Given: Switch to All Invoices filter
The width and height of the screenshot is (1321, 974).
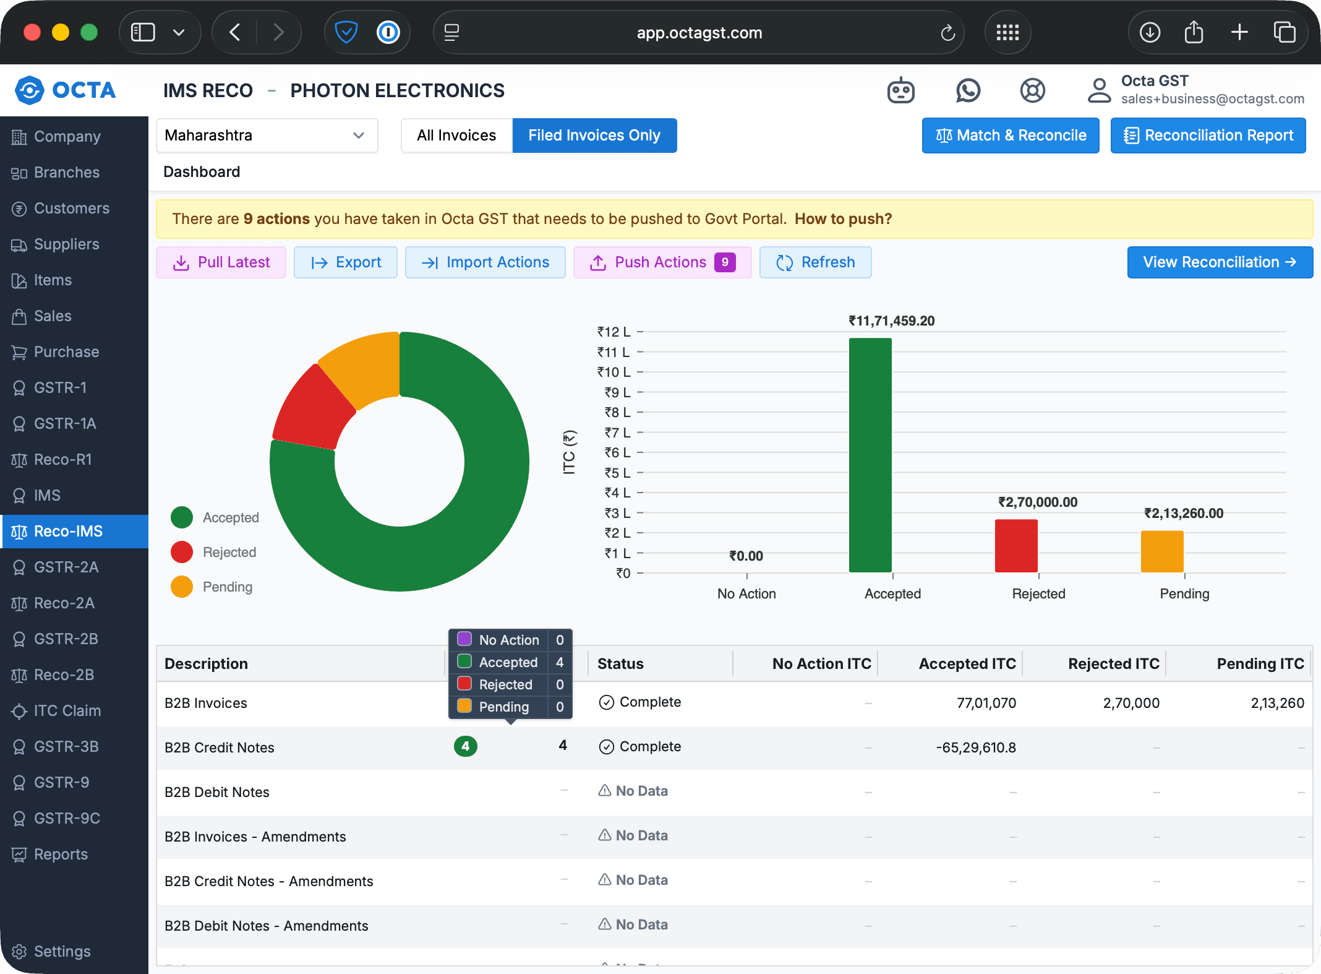Looking at the screenshot, I should tap(456, 136).
